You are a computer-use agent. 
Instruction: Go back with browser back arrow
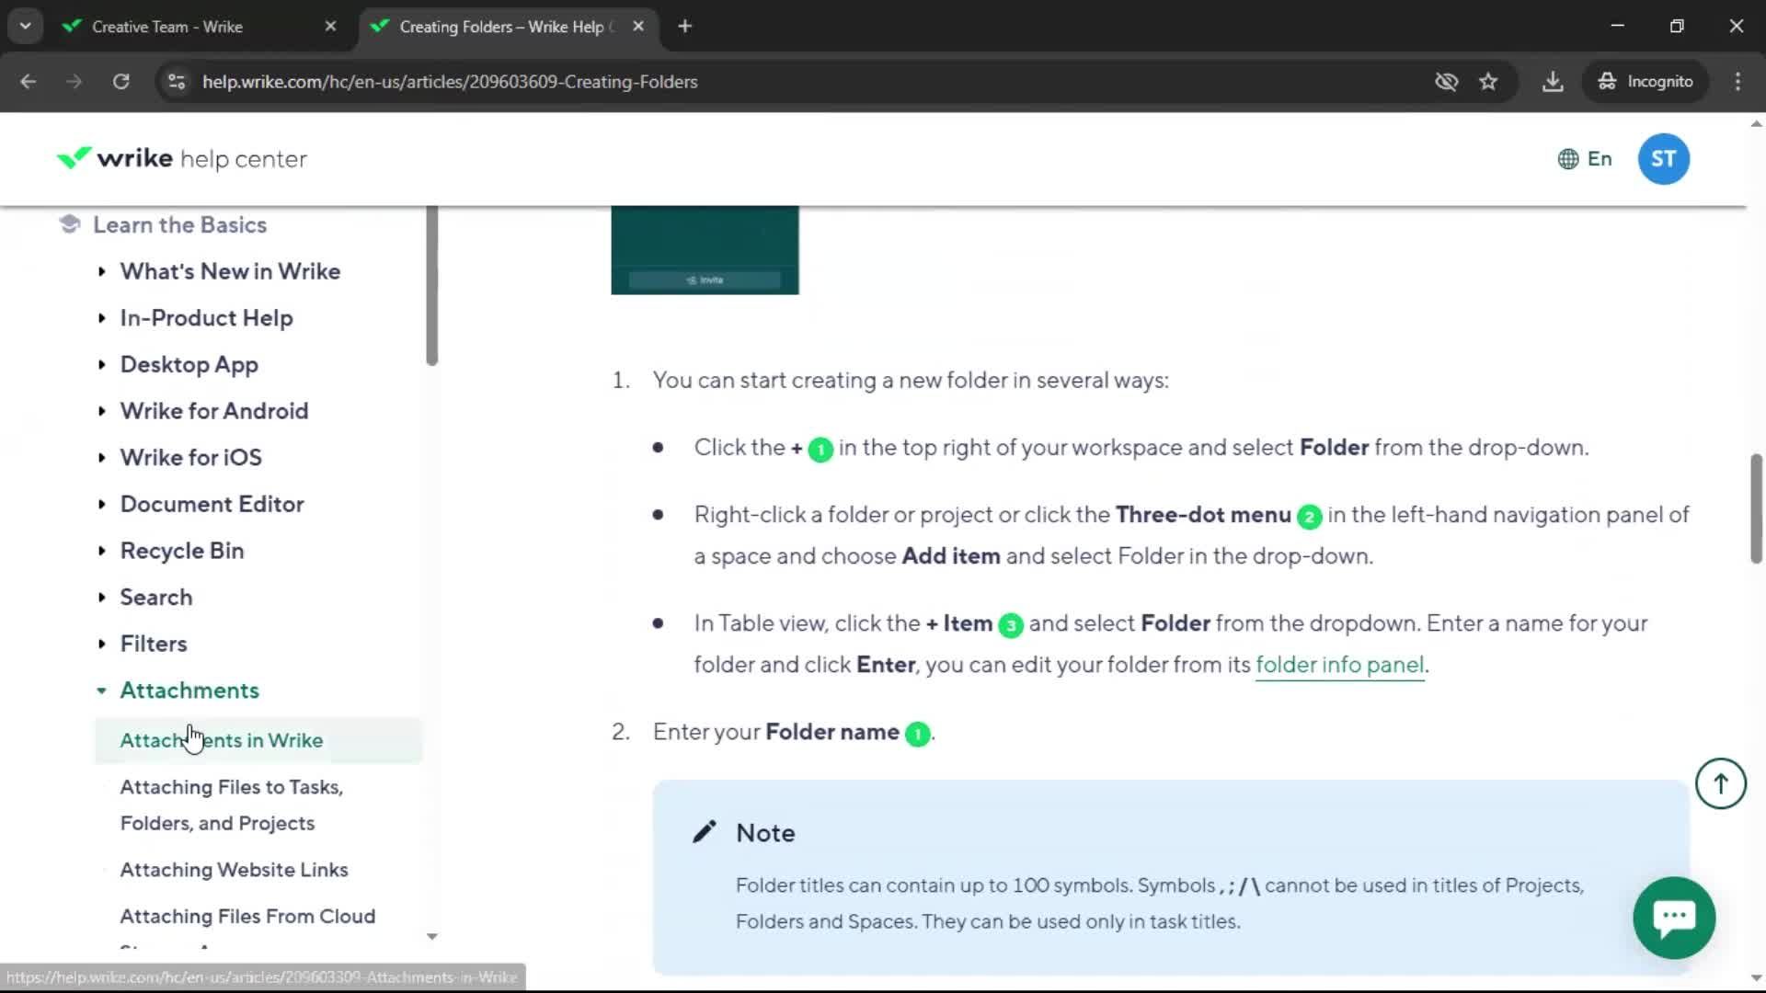point(28,82)
